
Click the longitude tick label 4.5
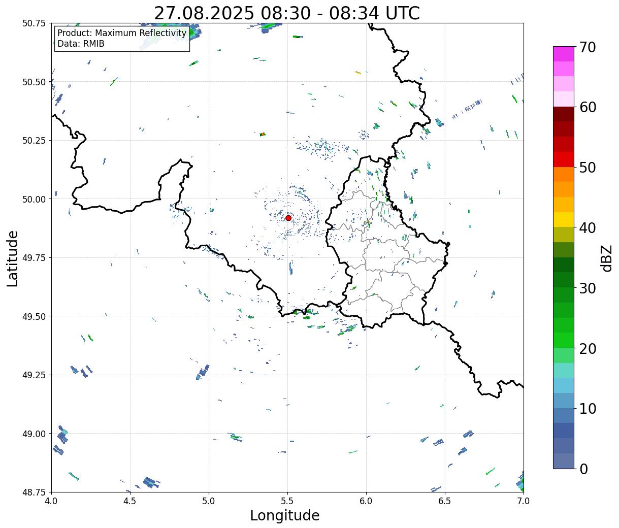130,501
